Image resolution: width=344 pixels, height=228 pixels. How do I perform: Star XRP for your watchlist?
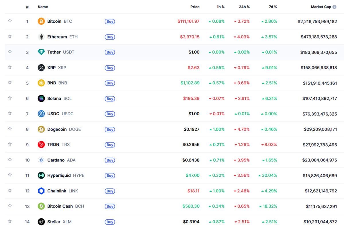10,68
